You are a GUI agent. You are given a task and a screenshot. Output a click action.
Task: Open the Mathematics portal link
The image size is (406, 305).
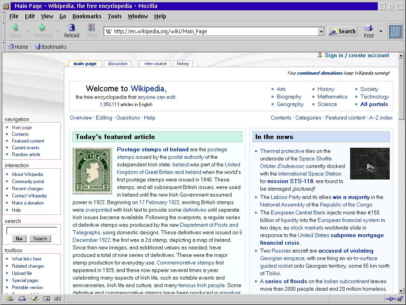pyautogui.click(x=333, y=97)
